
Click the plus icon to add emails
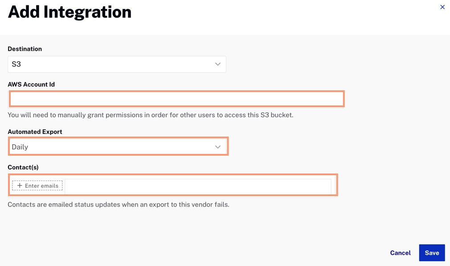coord(19,185)
